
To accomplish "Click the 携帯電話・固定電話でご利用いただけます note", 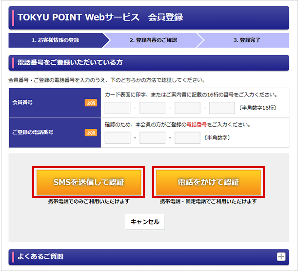I will click(x=208, y=201).
